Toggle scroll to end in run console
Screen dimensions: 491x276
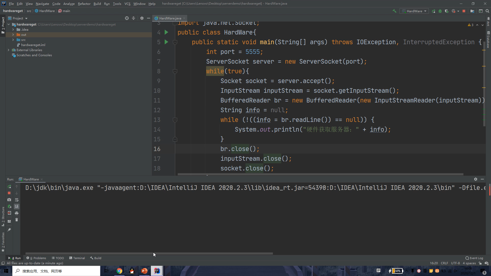click(x=17, y=206)
